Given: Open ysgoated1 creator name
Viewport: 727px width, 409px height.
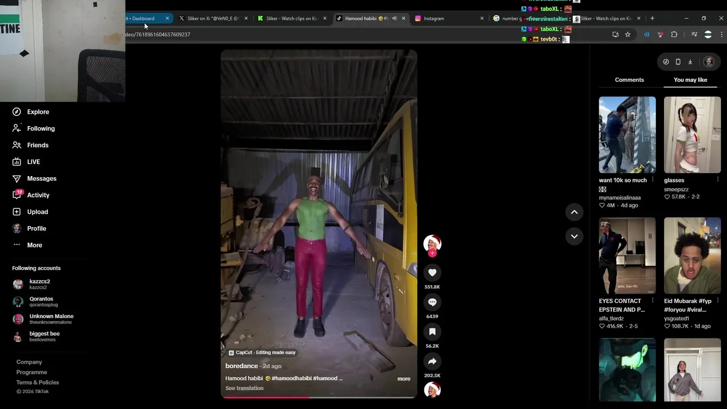Looking at the screenshot, I should (676, 319).
